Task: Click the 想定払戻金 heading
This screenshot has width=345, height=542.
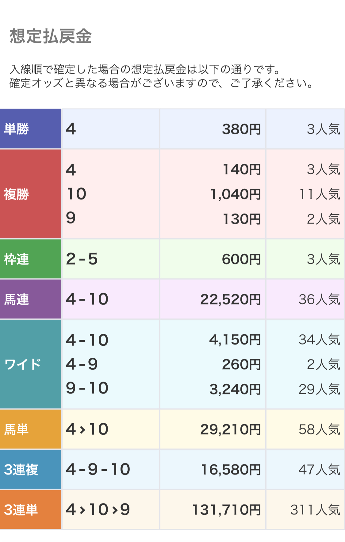Action: pos(51,36)
